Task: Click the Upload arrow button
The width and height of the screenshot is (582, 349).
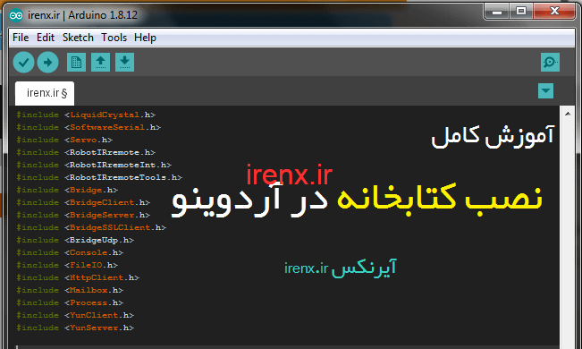Action: [47, 62]
